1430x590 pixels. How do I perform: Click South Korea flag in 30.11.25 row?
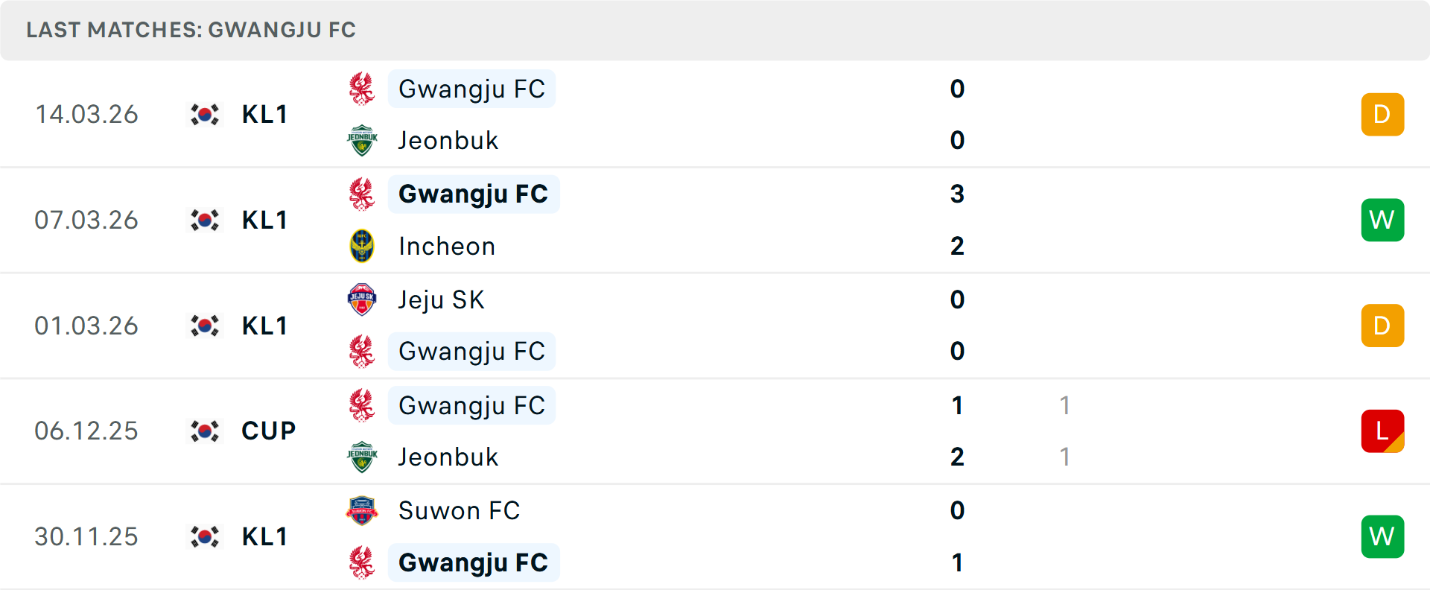(205, 536)
